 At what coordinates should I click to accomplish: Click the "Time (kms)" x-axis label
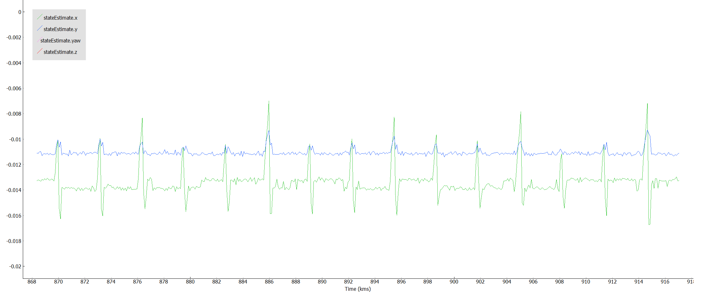[357, 289]
